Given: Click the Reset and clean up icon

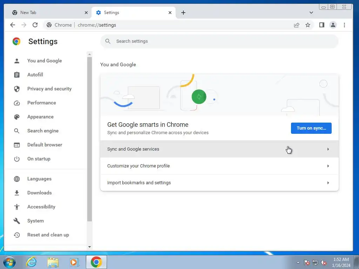Looking at the screenshot, I should click(x=17, y=235).
